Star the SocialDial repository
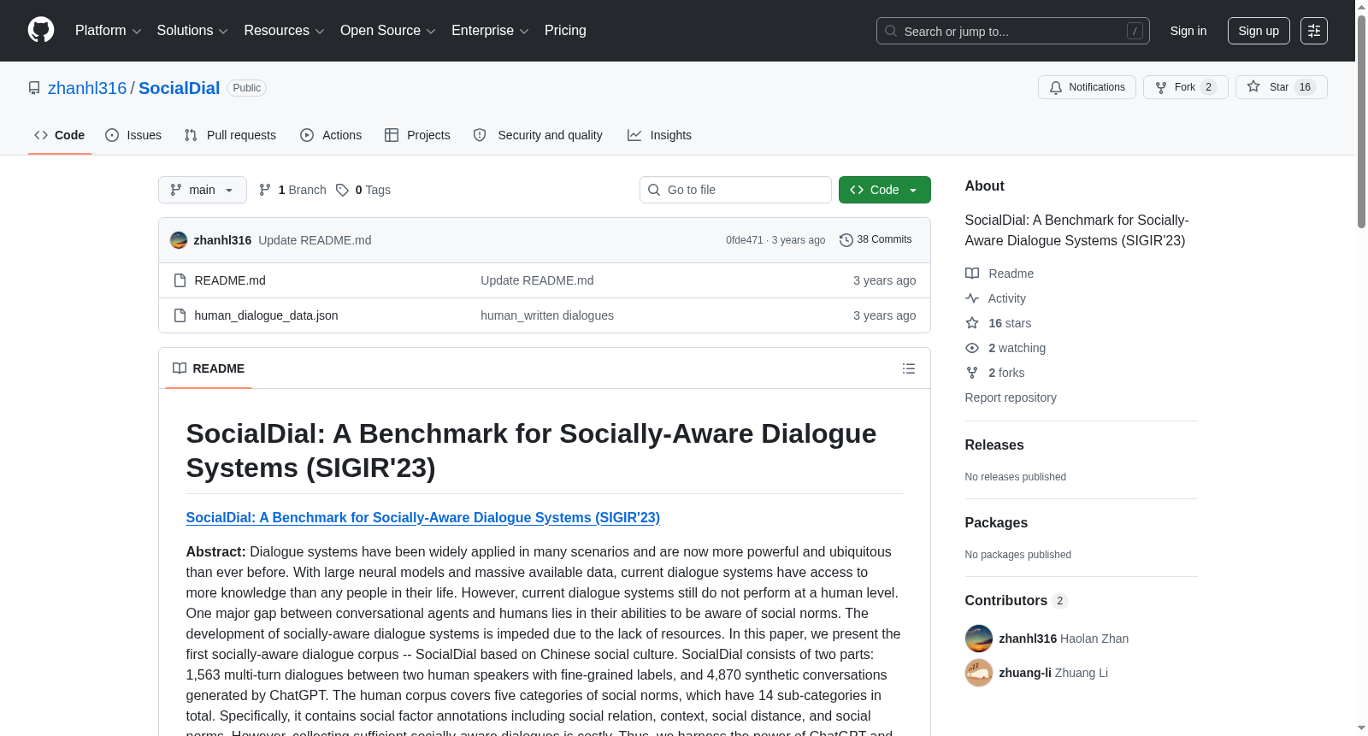The width and height of the screenshot is (1368, 736). (1281, 87)
